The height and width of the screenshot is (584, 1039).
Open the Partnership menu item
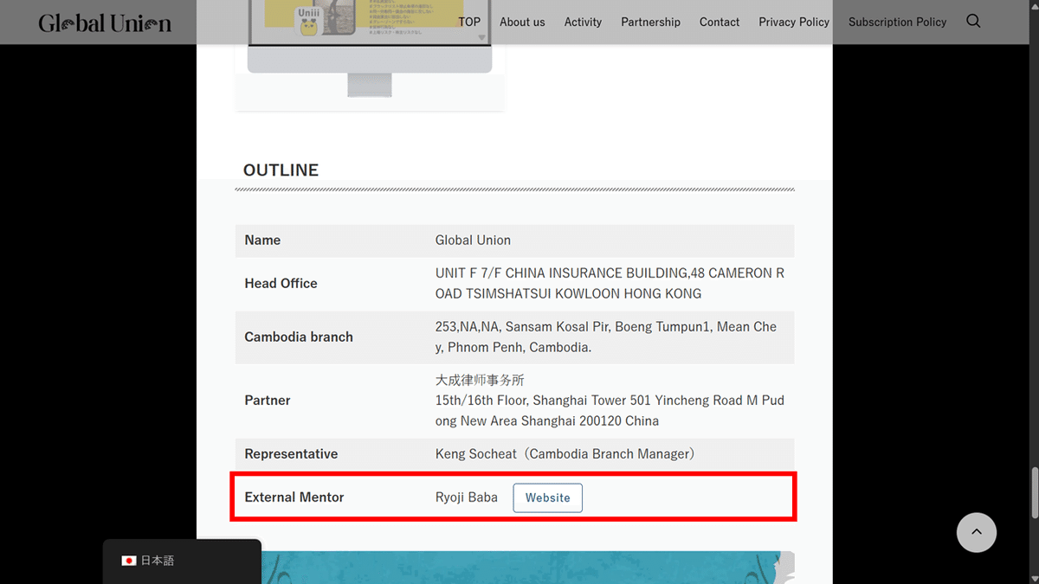[x=650, y=22]
